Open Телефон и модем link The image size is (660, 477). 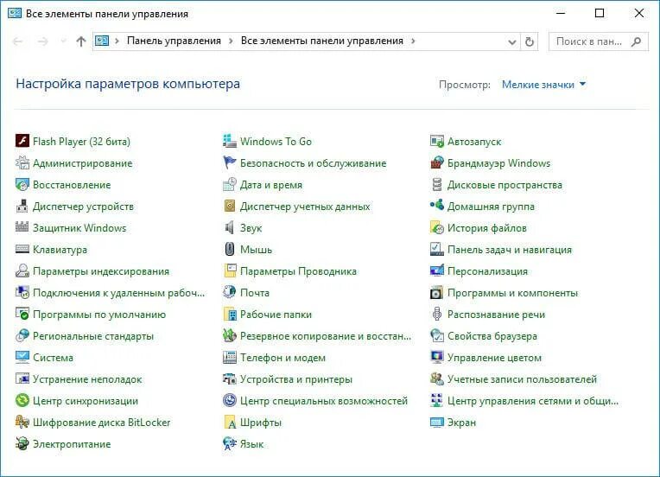click(x=282, y=358)
